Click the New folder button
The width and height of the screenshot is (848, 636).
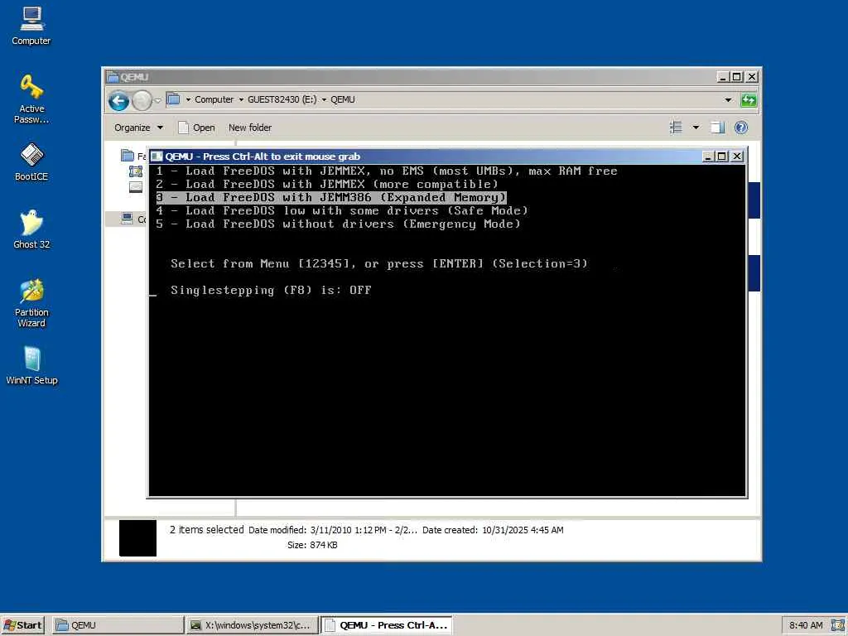(250, 128)
